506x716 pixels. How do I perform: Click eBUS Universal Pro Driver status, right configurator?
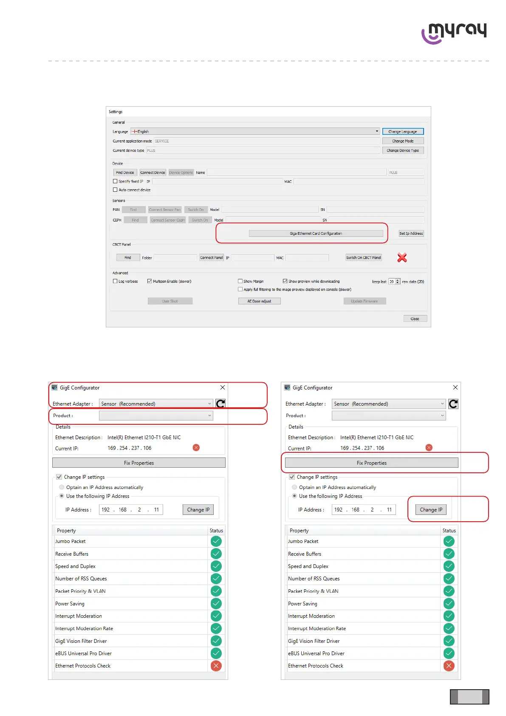point(449,653)
